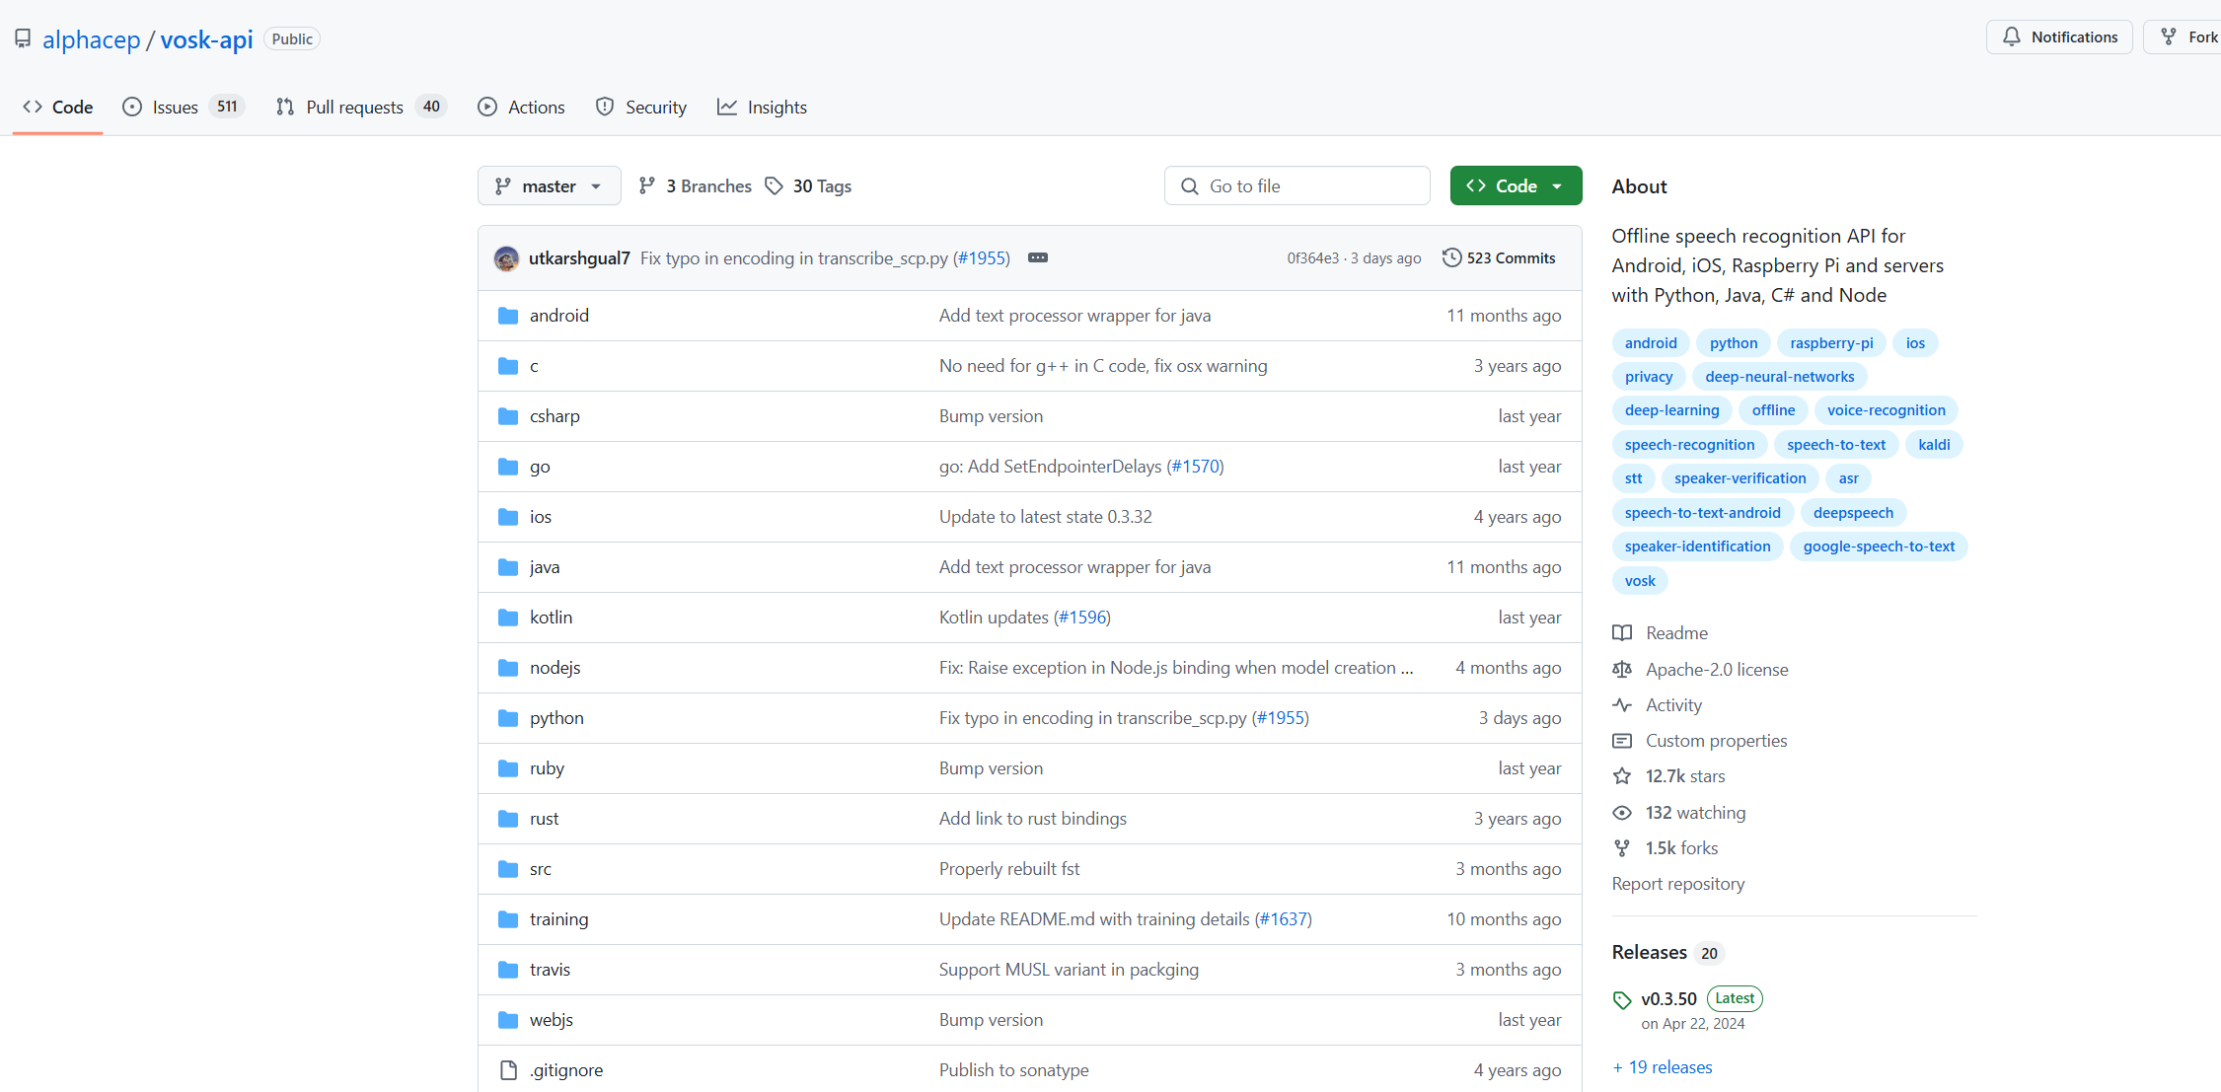Click the branch icon next to 3 Branches
The width and height of the screenshot is (2221, 1092).
pyautogui.click(x=647, y=185)
